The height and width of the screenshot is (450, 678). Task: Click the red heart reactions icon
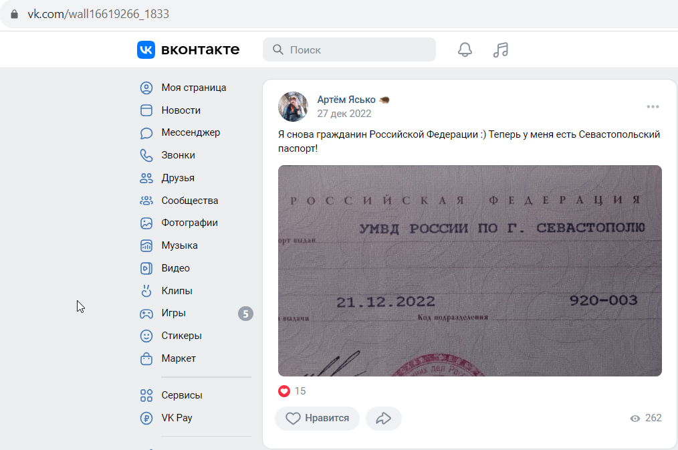coord(284,391)
